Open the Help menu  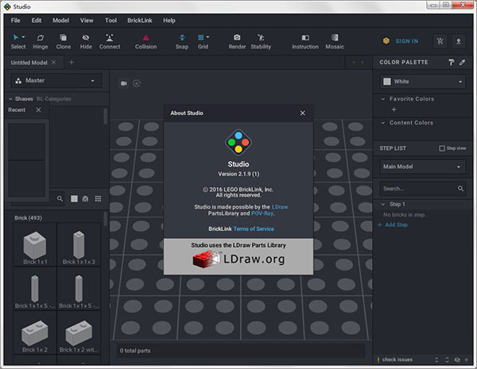169,21
